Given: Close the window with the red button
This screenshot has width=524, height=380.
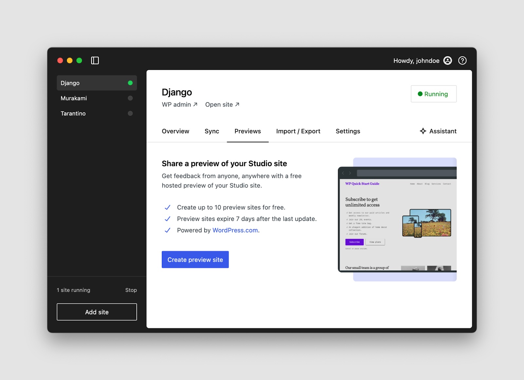Looking at the screenshot, I should pos(60,60).
